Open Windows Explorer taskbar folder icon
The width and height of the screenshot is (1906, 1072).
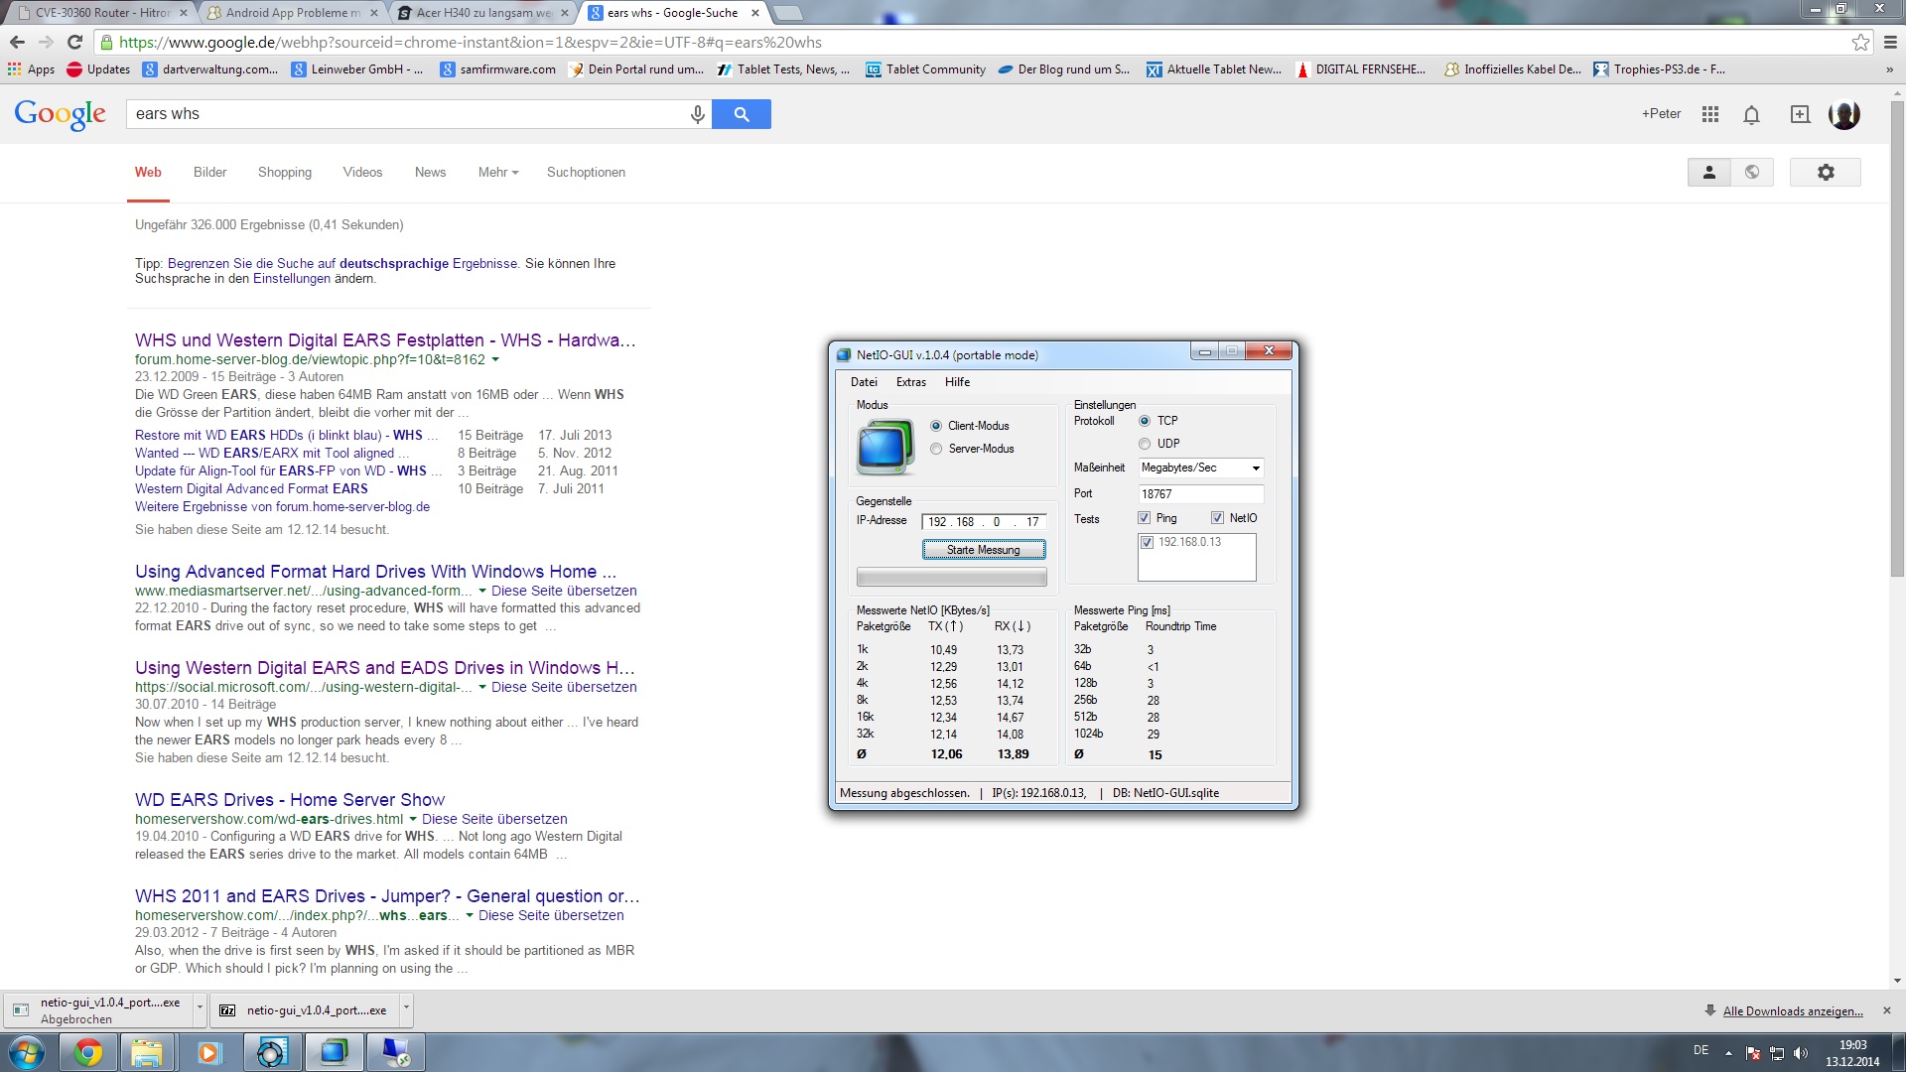click(147, 1052)
